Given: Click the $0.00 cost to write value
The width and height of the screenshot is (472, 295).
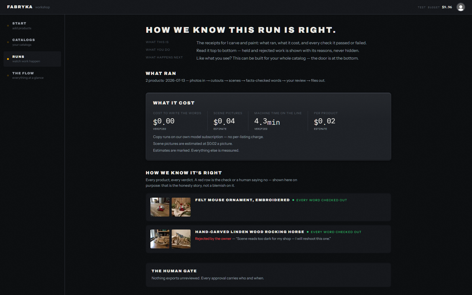Looking at the screenshot, I should click(x=164, y=121).
